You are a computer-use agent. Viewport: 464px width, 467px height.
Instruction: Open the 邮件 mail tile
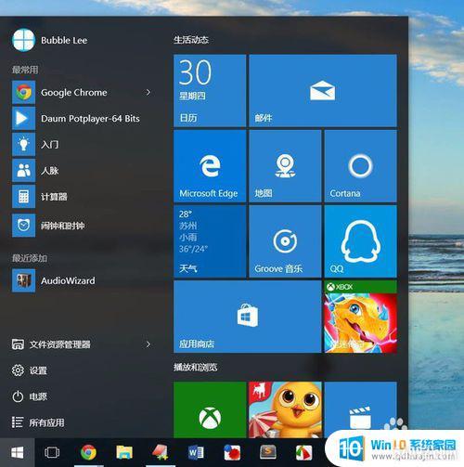pos(323,91)
